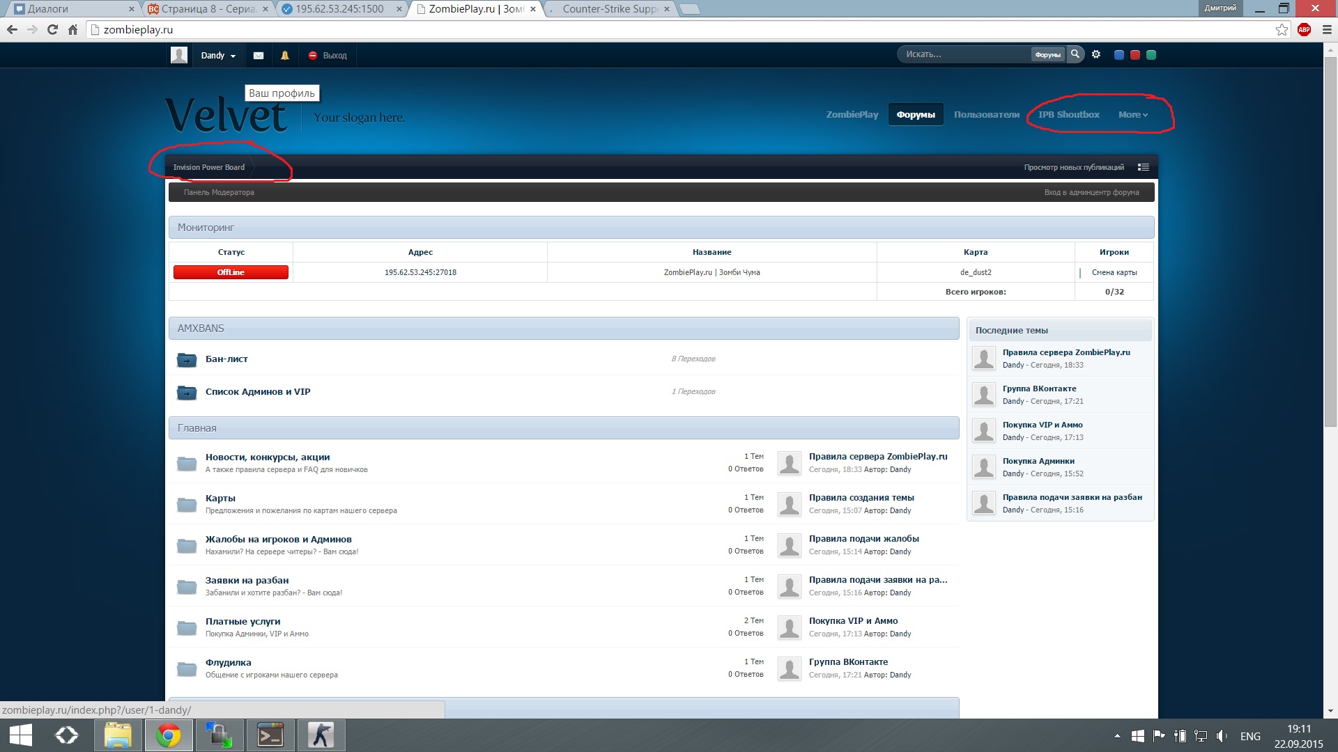Click server address 195.62.53.245:27018
The height and width of the screenshot is (752, 1338).
[420, 272]
